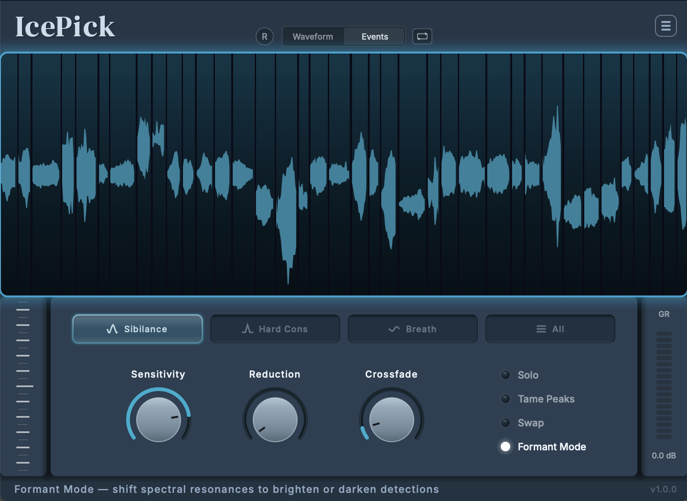The height and width of the screenshot is (501, 687).
Task: Switch to Events view
Action: (x=375, y=36)
